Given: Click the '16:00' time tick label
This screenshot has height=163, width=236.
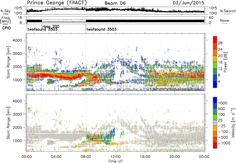Looking at the screenshot, I should coord(145,157).
